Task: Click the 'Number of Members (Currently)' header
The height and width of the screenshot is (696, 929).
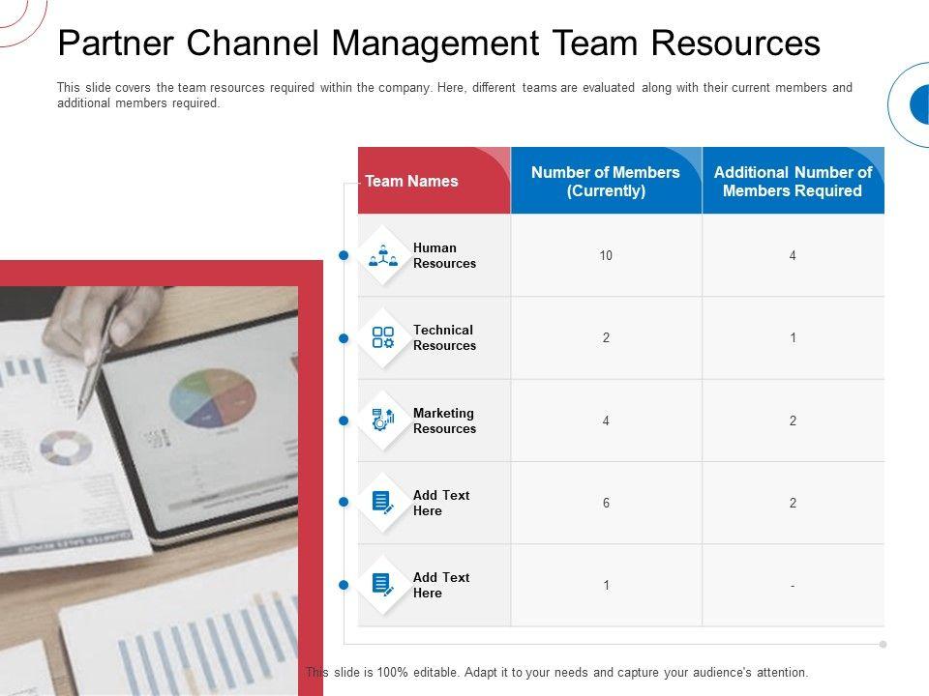Action: tap(606, 181)
